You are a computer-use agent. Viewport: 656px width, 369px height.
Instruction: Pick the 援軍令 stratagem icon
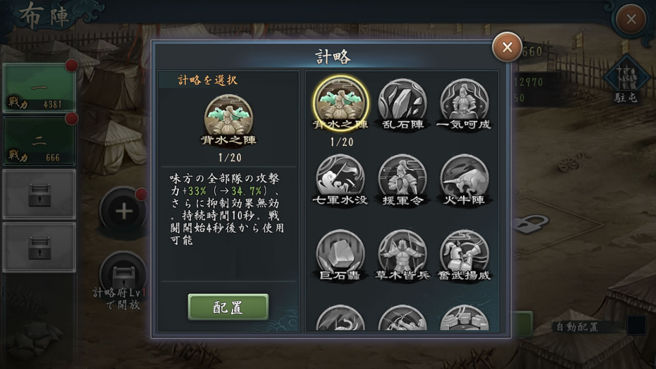[x=402, y=178]
